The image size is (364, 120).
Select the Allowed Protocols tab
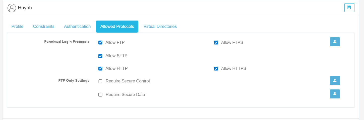click(117, 27)
